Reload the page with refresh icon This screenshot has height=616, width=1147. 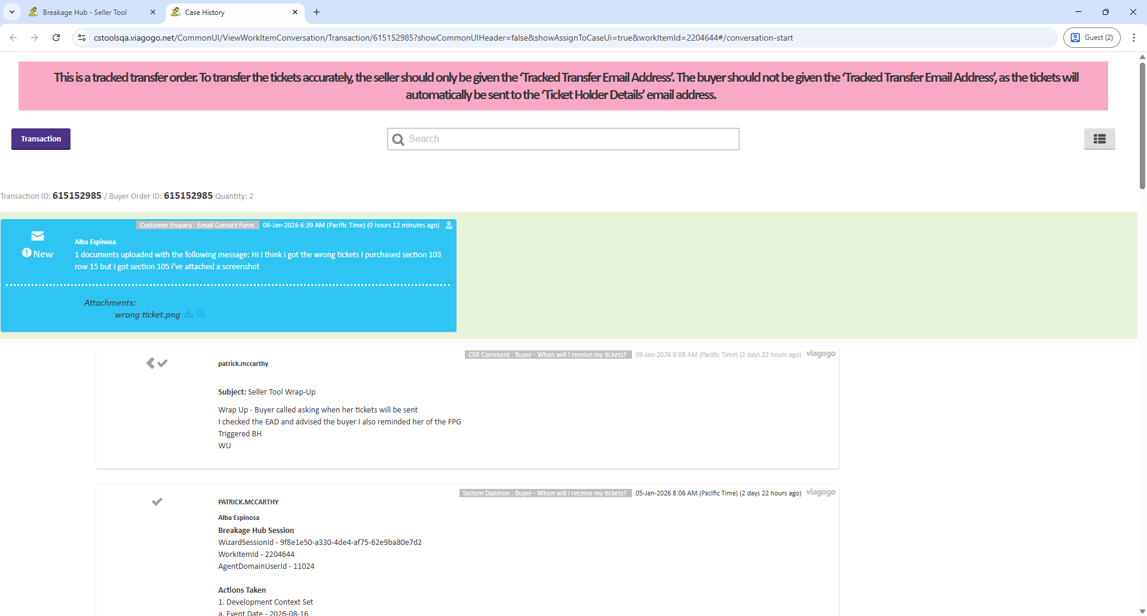point(56,38)
